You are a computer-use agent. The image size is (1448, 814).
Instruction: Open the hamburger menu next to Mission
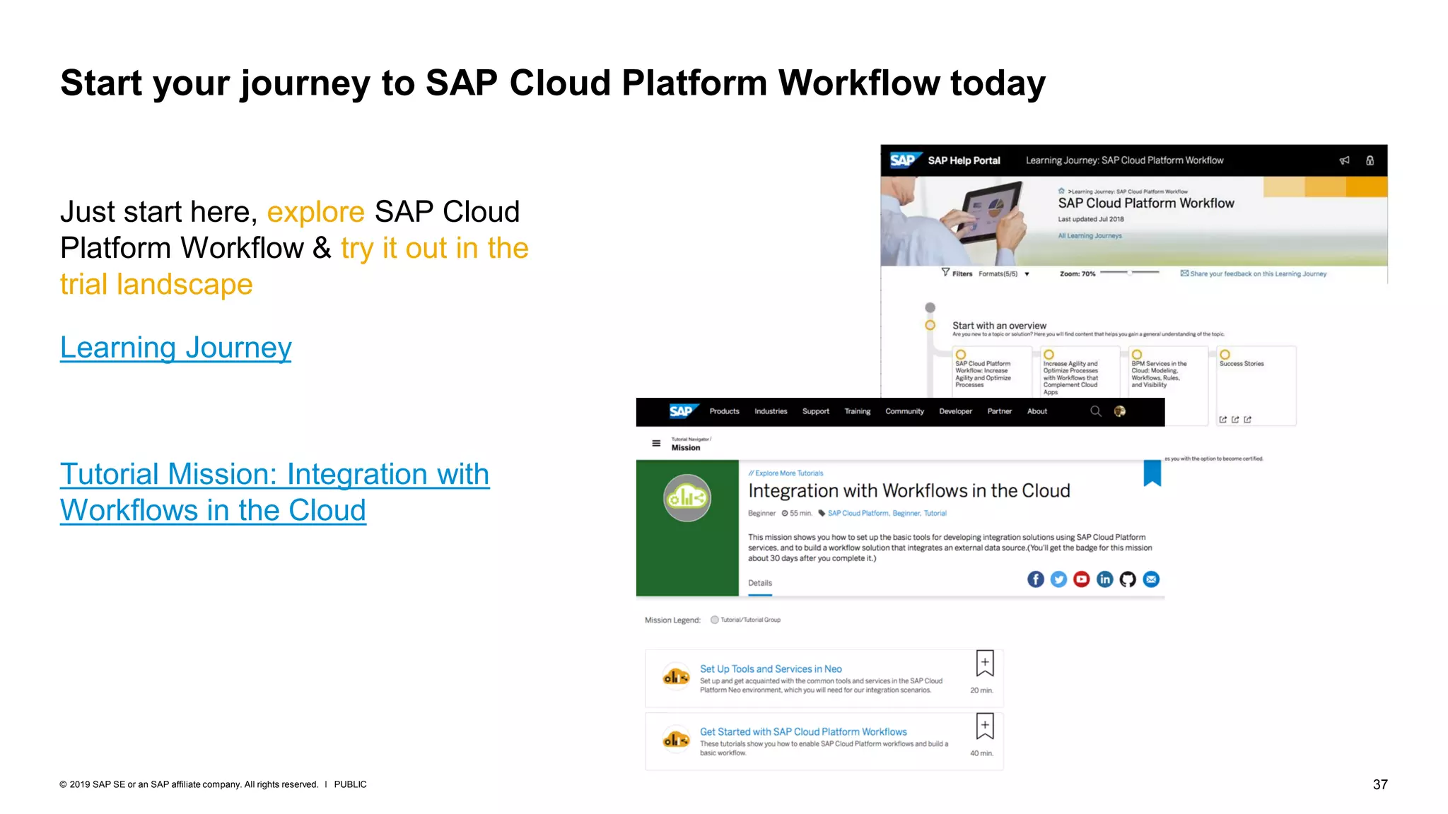[656, 444]
